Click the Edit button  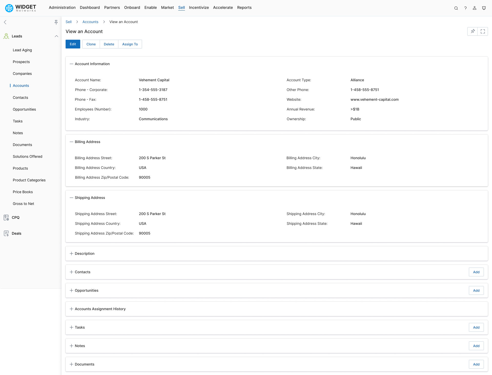[x=73, y=44]
